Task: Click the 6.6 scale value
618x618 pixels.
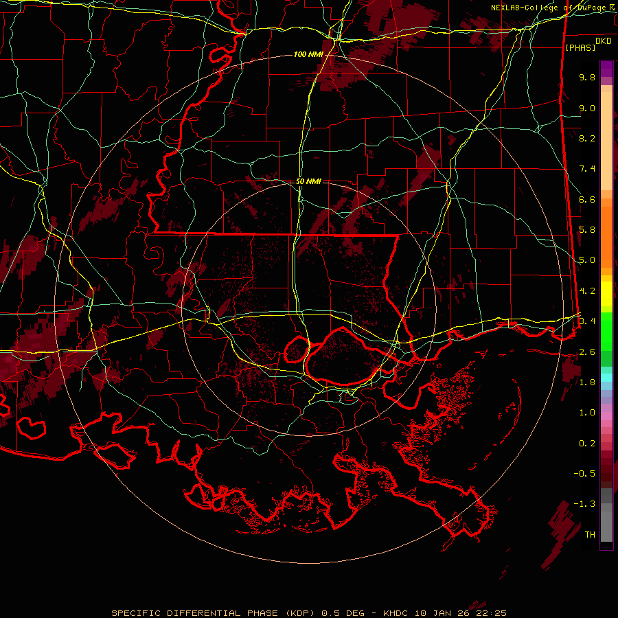Action: pyautogui.click(x=587, y=199)
